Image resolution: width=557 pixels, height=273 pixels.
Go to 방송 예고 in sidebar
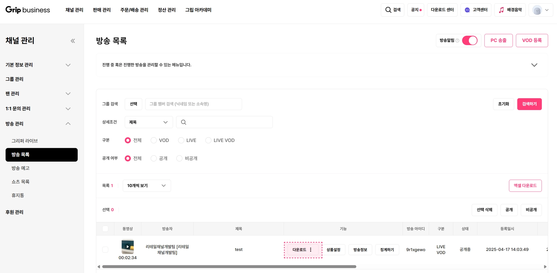pyautogui.click(x=20, y=168)
